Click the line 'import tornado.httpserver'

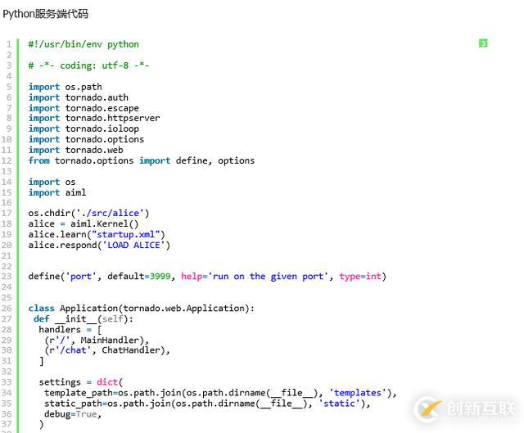(x=94, y=118)
